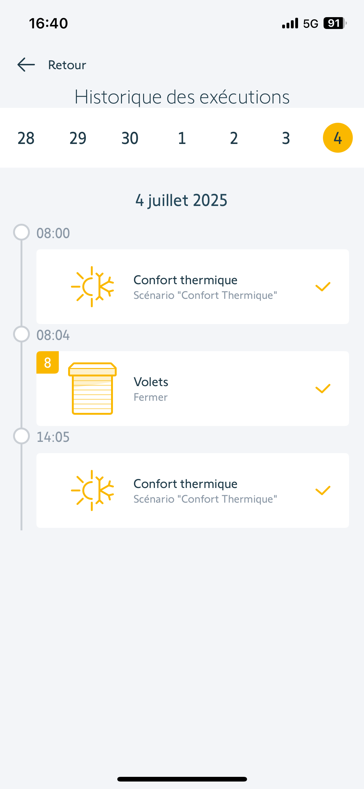Image resolution: width=364 pixels, height=789 pixels.
Task: Tap the checkmark on the Volets card
Action: (x=323, y=389)
